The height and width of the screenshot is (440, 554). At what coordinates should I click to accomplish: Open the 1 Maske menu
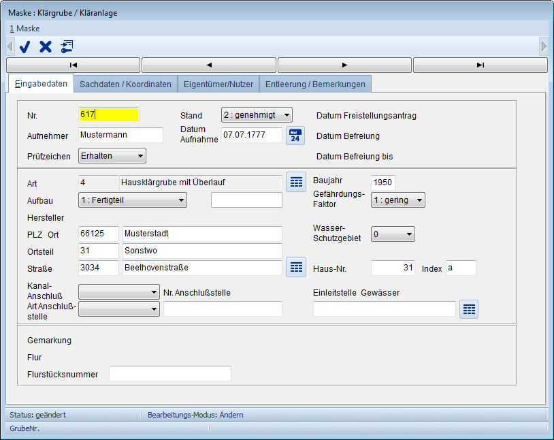[25, 29]
